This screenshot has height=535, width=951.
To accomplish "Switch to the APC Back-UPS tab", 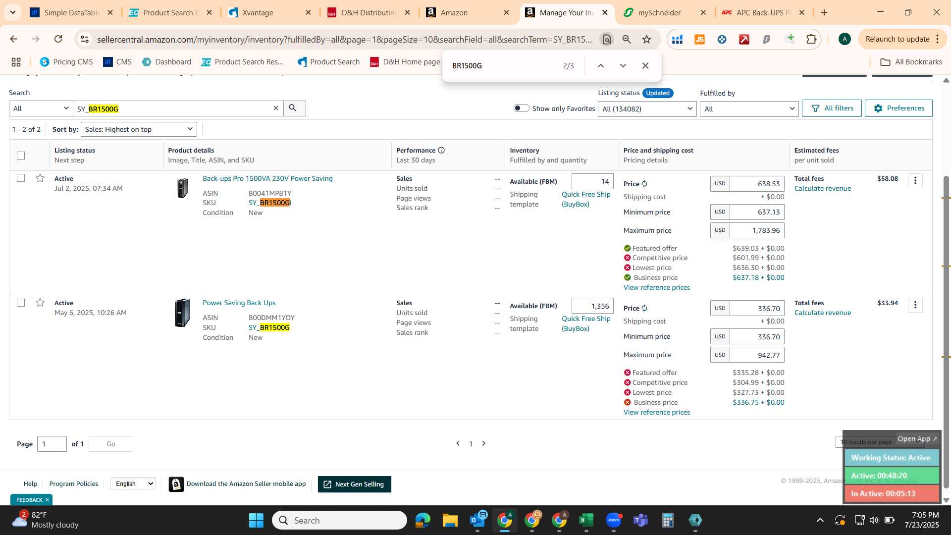I will tap(763, 12).
